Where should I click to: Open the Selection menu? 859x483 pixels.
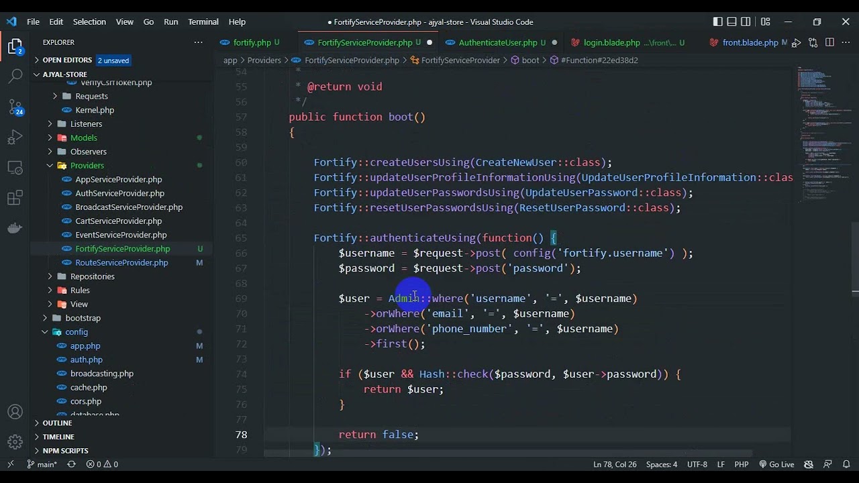click(89, 21)
